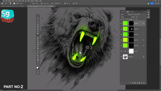Switch to the Channels tab

(x=132, y=12)
